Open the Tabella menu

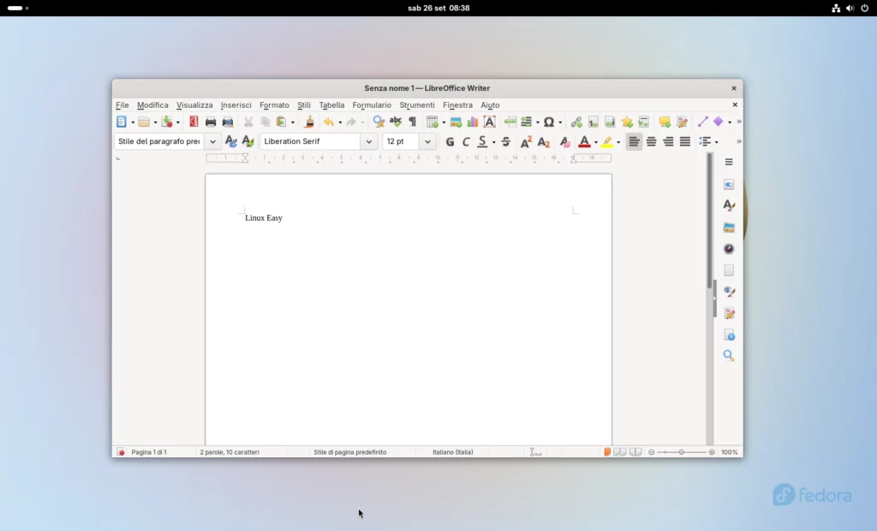[331, 105]
